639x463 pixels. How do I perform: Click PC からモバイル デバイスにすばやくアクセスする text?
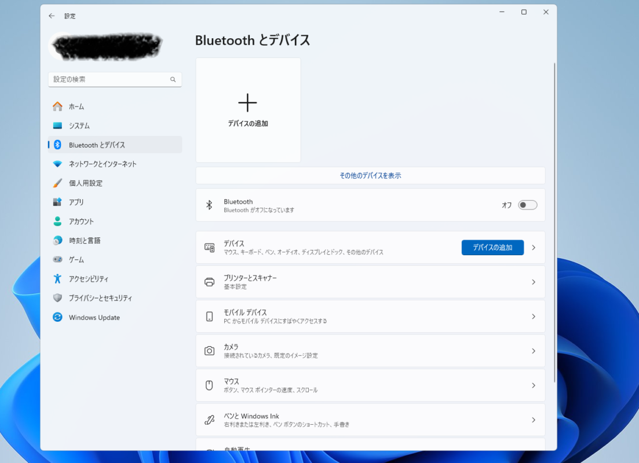click(275, 321)
